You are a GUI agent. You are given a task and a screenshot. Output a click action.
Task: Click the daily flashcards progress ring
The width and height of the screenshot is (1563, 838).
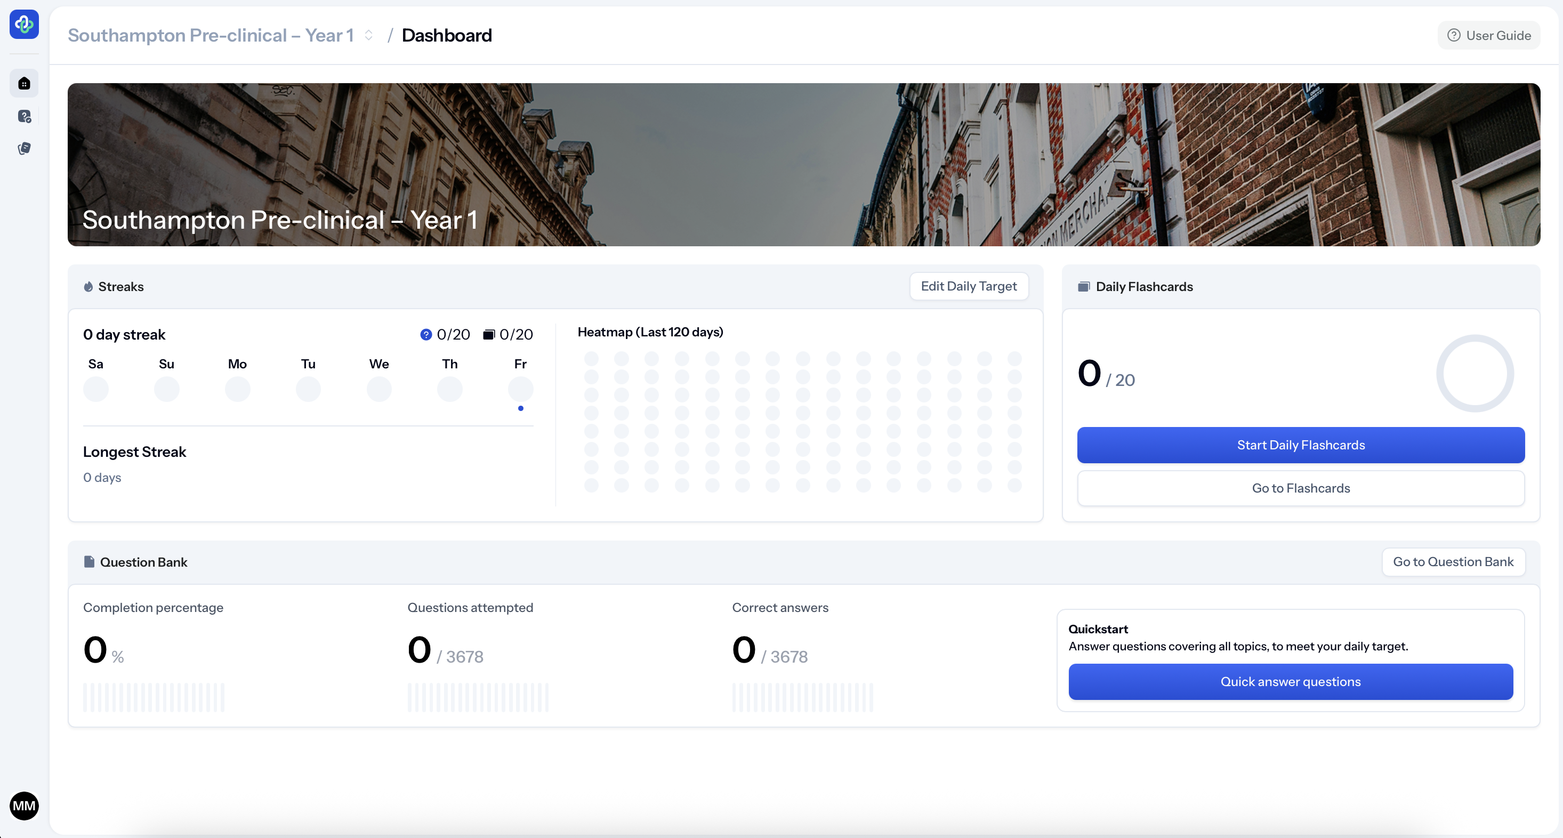point(1475,374)
